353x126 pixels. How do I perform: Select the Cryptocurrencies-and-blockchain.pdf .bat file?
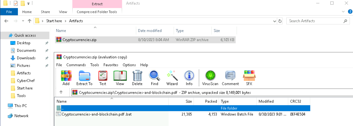[x=92, y=114]
